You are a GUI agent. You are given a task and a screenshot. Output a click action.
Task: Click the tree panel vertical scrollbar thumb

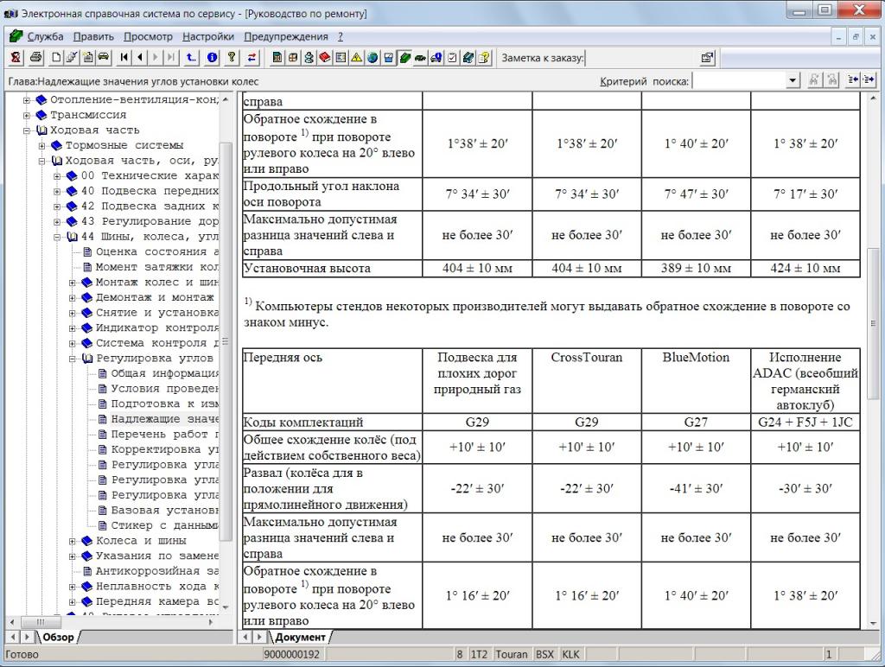[x=226, y=341]
